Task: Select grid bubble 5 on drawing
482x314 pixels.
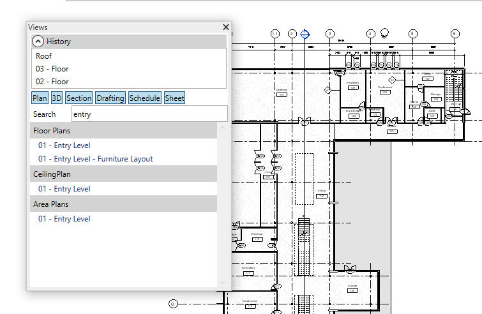Action: (413, 33)
